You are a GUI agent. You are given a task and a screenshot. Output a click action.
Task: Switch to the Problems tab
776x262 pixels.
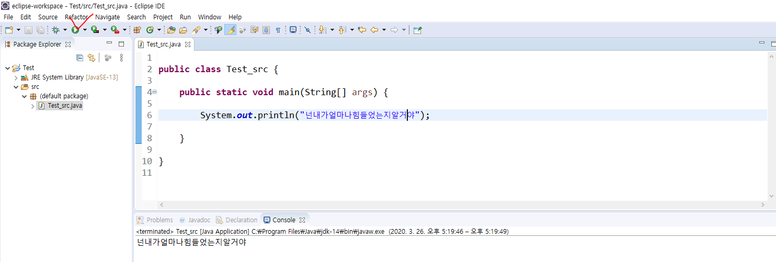coord(155,220)
